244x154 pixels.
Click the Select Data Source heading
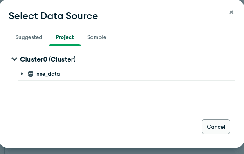(53, 16)
